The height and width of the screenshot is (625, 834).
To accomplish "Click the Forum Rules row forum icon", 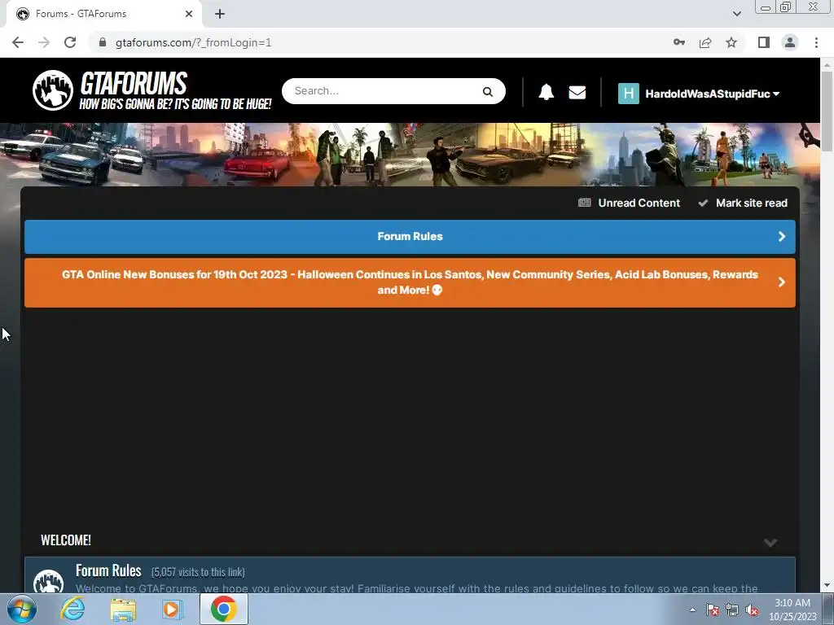I will point(48,581).
